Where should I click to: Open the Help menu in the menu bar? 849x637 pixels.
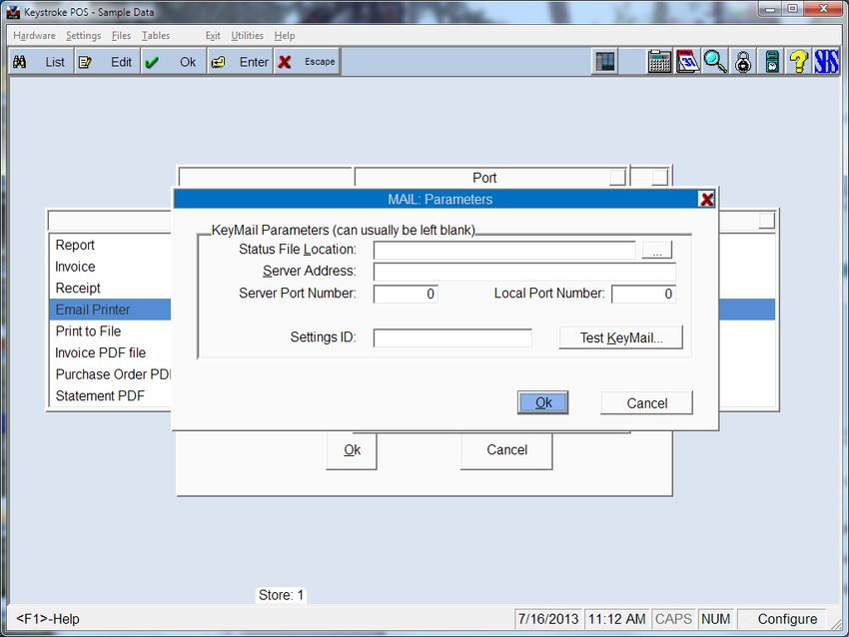pyautogui.click(x=285, y=36)
